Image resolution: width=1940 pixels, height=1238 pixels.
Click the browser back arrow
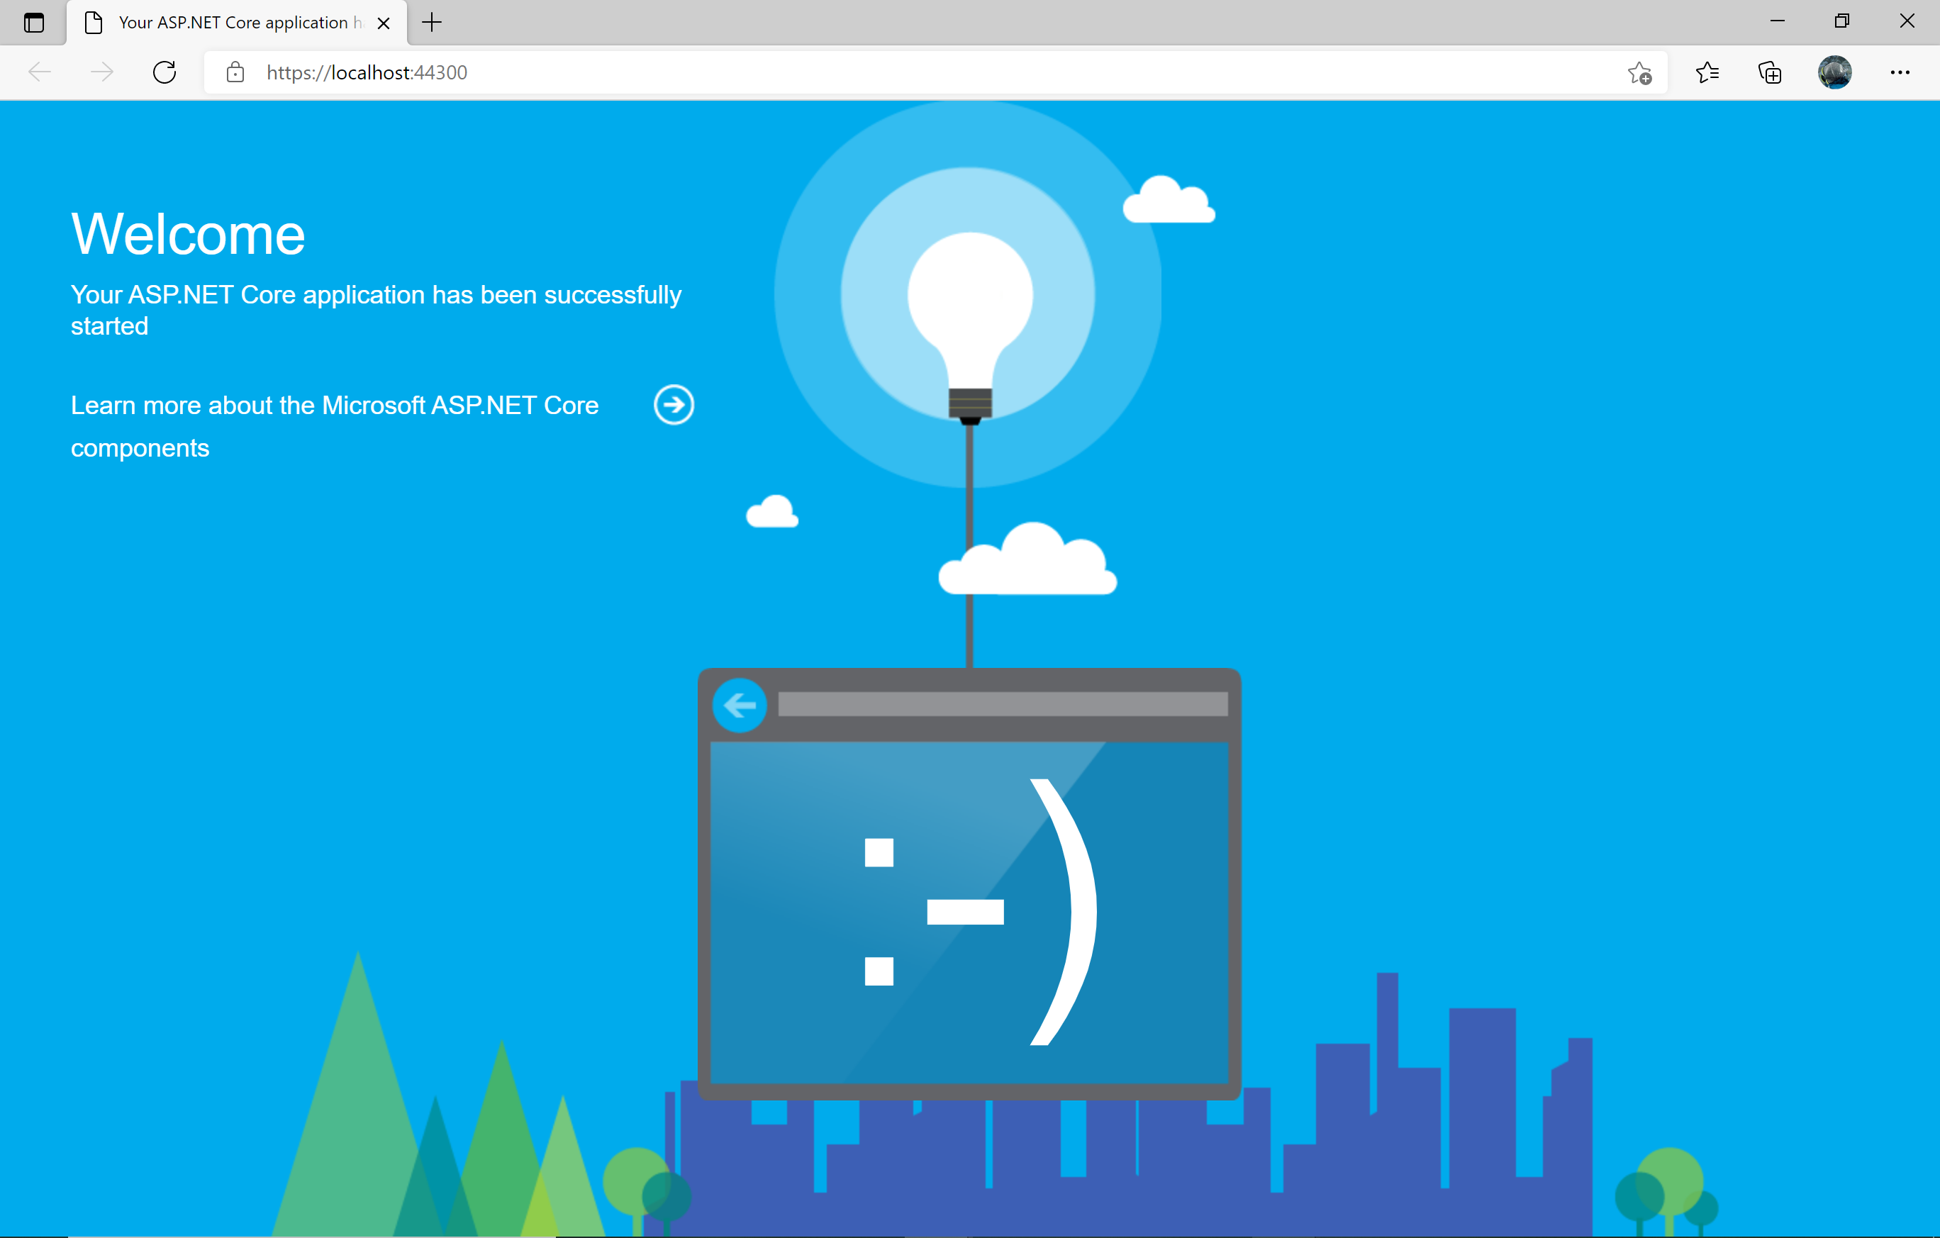(x=40, y=72)
